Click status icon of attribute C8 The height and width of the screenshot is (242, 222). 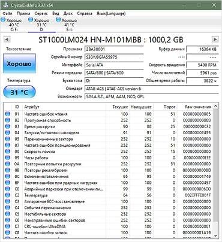point(7,232)
